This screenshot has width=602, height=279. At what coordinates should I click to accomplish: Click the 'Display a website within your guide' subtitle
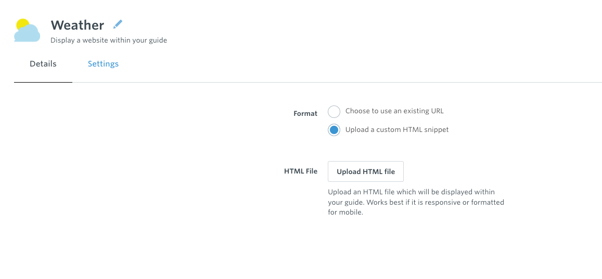click(x=109, y=40)
